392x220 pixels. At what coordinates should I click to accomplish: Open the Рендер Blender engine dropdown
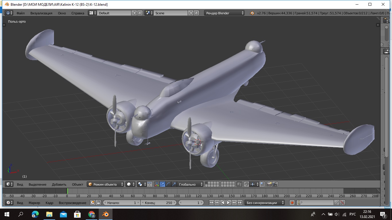pyautogui.click(x=224, y=13)
